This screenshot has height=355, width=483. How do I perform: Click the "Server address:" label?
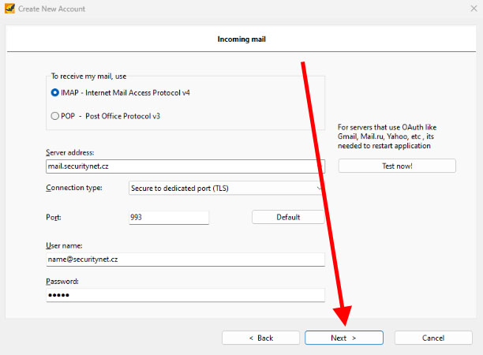point(70,152)
